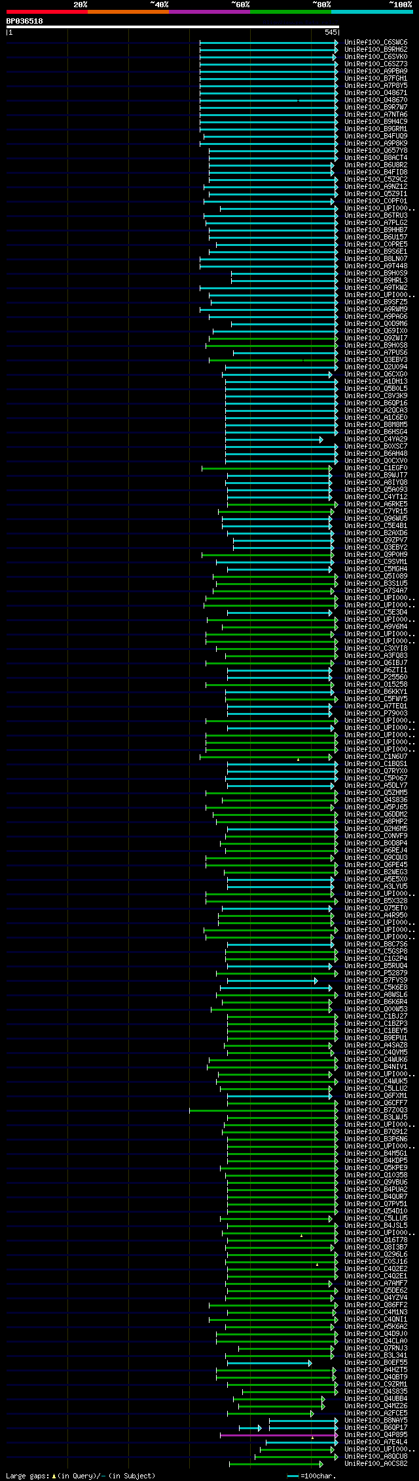This screenshot has height=1481, width=419.
Task: Select the UniRef100_B7FVS9 label
Action: coord(376,981)
